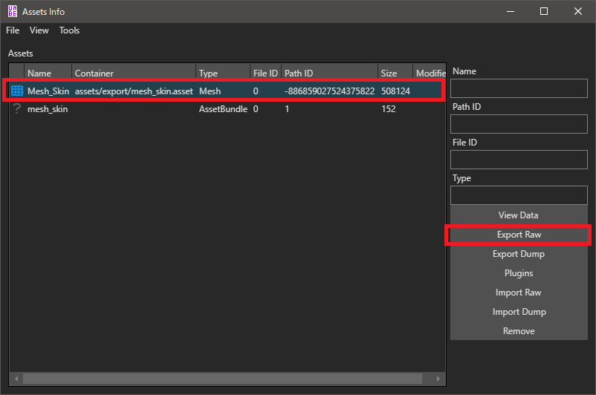Sort by the Path ID column header
Viewport: 596px width, 395px height.
point(329,73)
